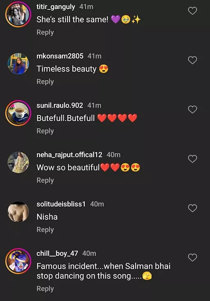Reply to solitudeisbliss1's 'Nisha' comment

(x=45, y=230)
